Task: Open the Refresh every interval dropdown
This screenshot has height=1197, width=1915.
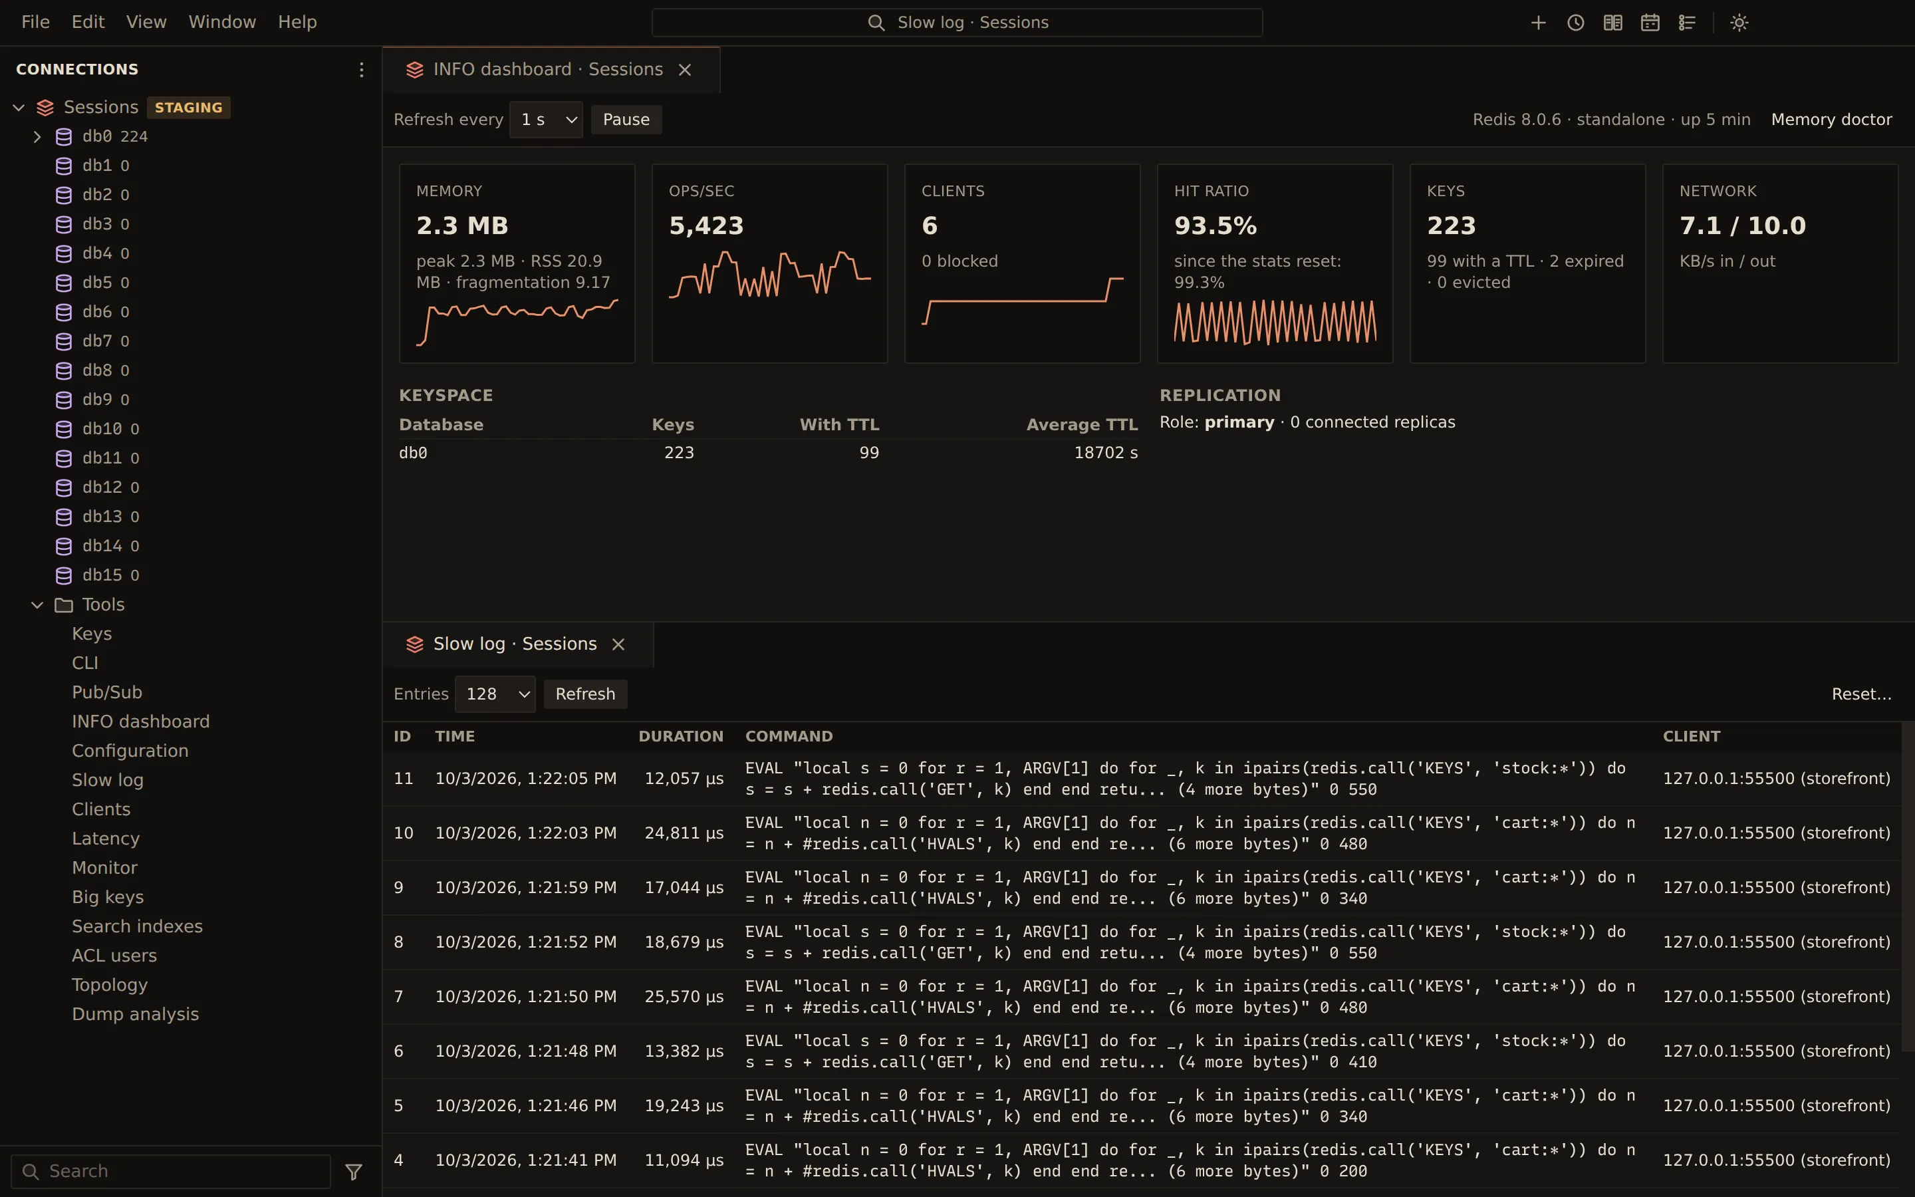Action: (546, 120)
